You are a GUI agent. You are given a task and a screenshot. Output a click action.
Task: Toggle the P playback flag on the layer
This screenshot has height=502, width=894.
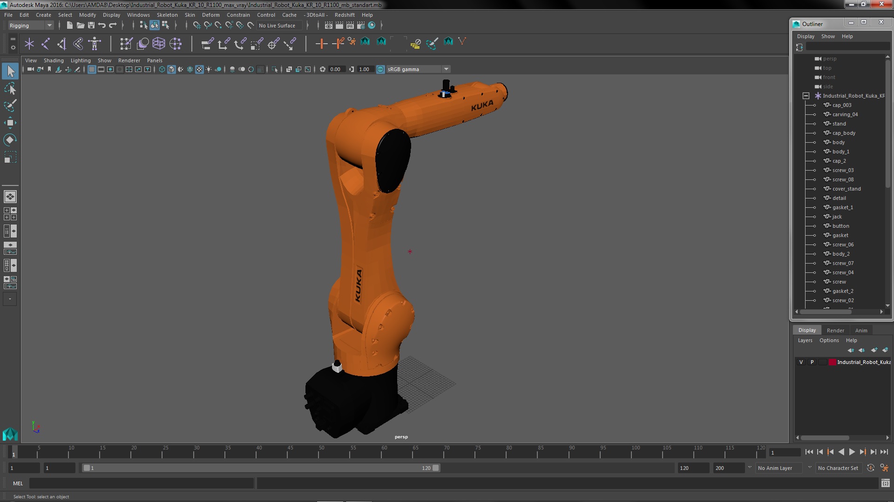[x=812, y=362]
